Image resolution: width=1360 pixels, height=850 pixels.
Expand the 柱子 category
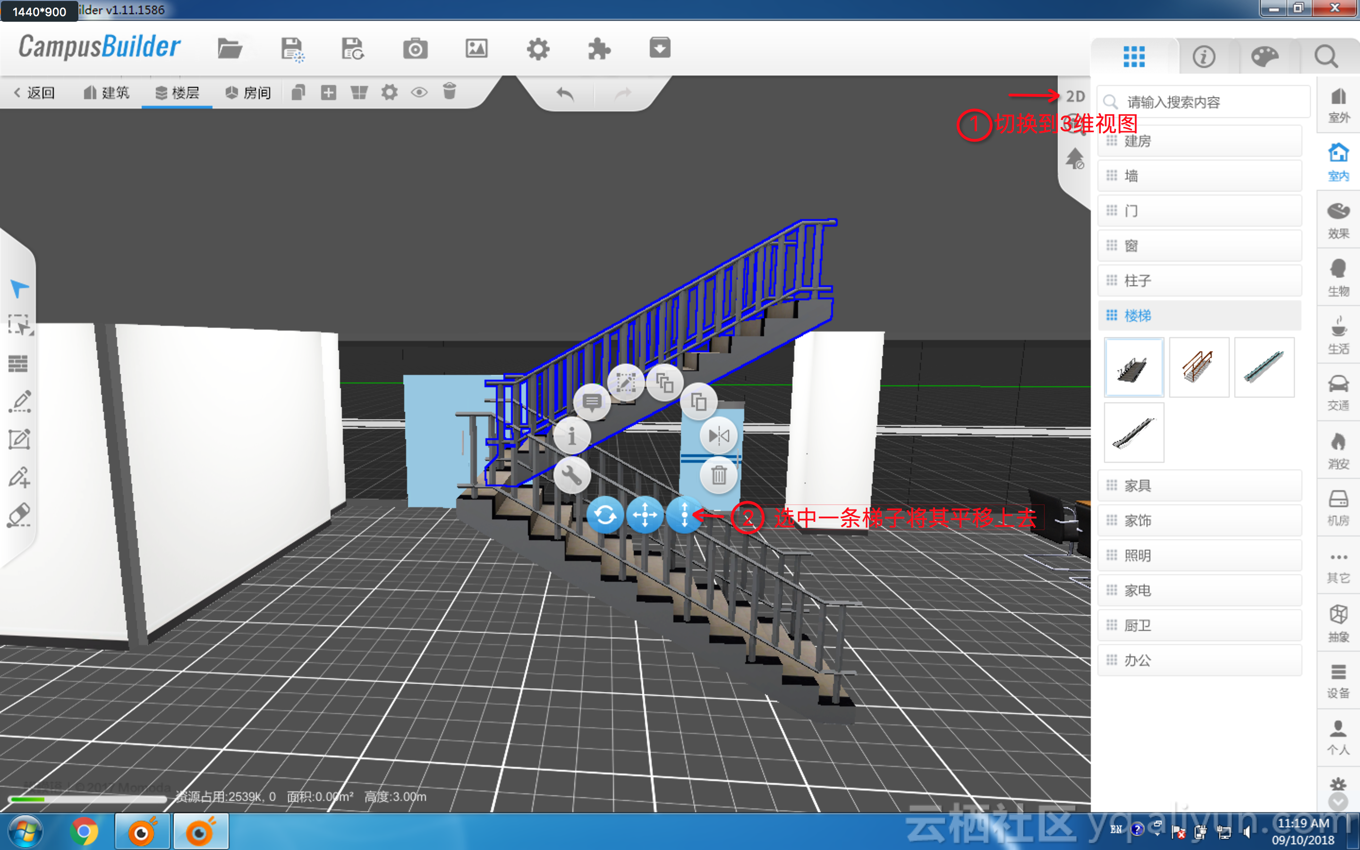1200,280
